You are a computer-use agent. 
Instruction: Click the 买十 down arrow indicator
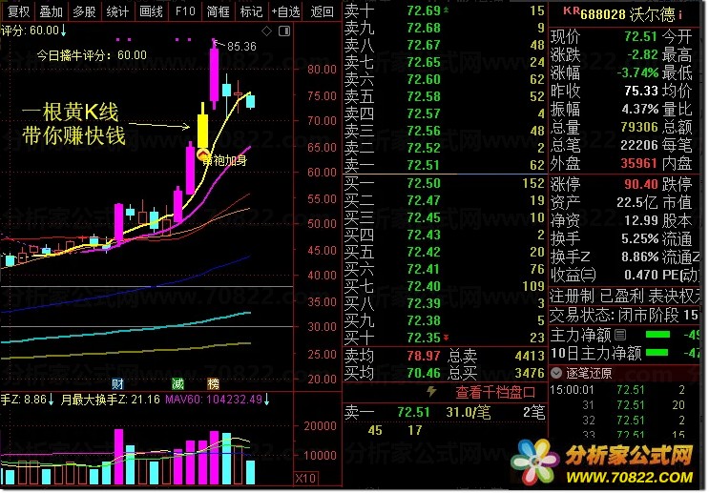coord(447,338)
